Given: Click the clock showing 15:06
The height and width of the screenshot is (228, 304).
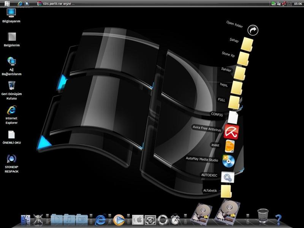Looking at the screenshot, I should [x=298, y=4].
